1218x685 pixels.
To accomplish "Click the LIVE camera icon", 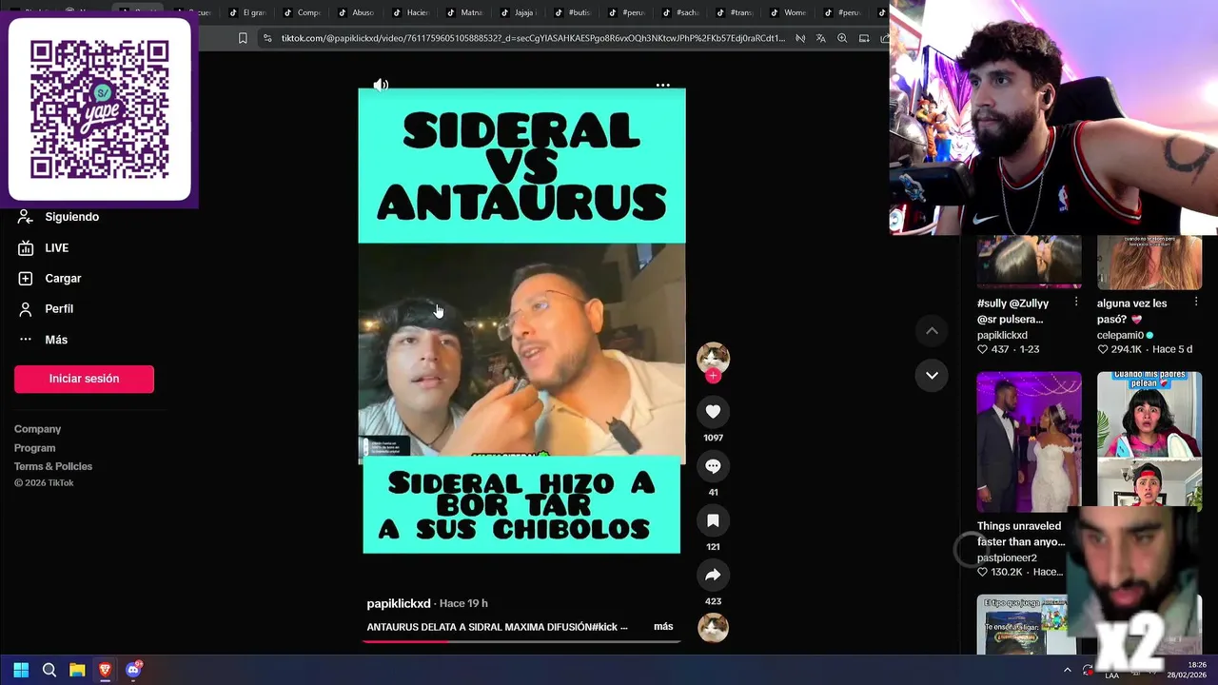I will (x=26, y=247).
